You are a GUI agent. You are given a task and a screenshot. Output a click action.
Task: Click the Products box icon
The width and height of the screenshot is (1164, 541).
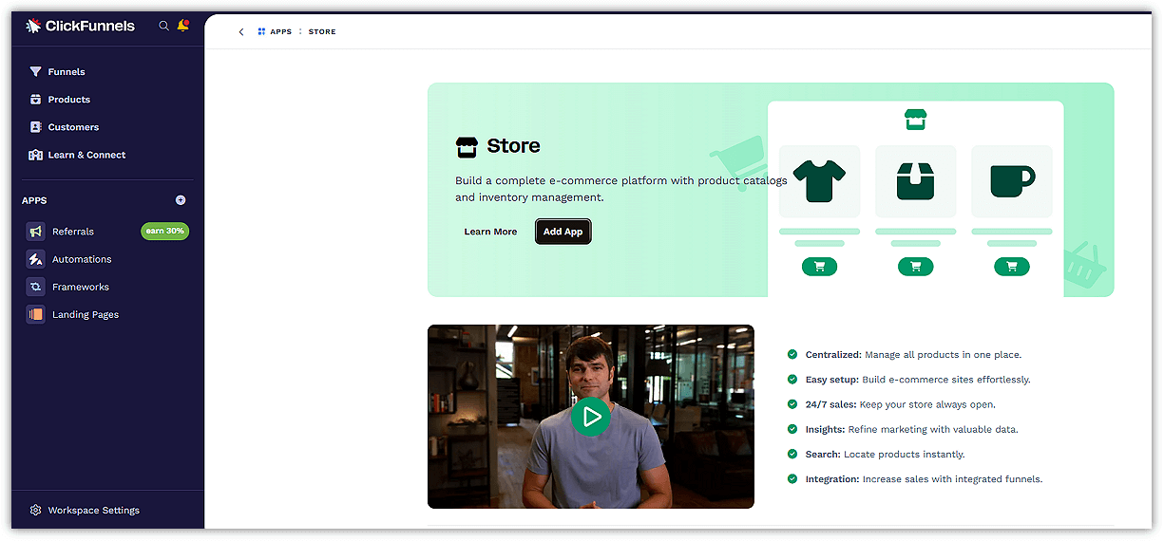pyautogui.click(x=35, y=100)
